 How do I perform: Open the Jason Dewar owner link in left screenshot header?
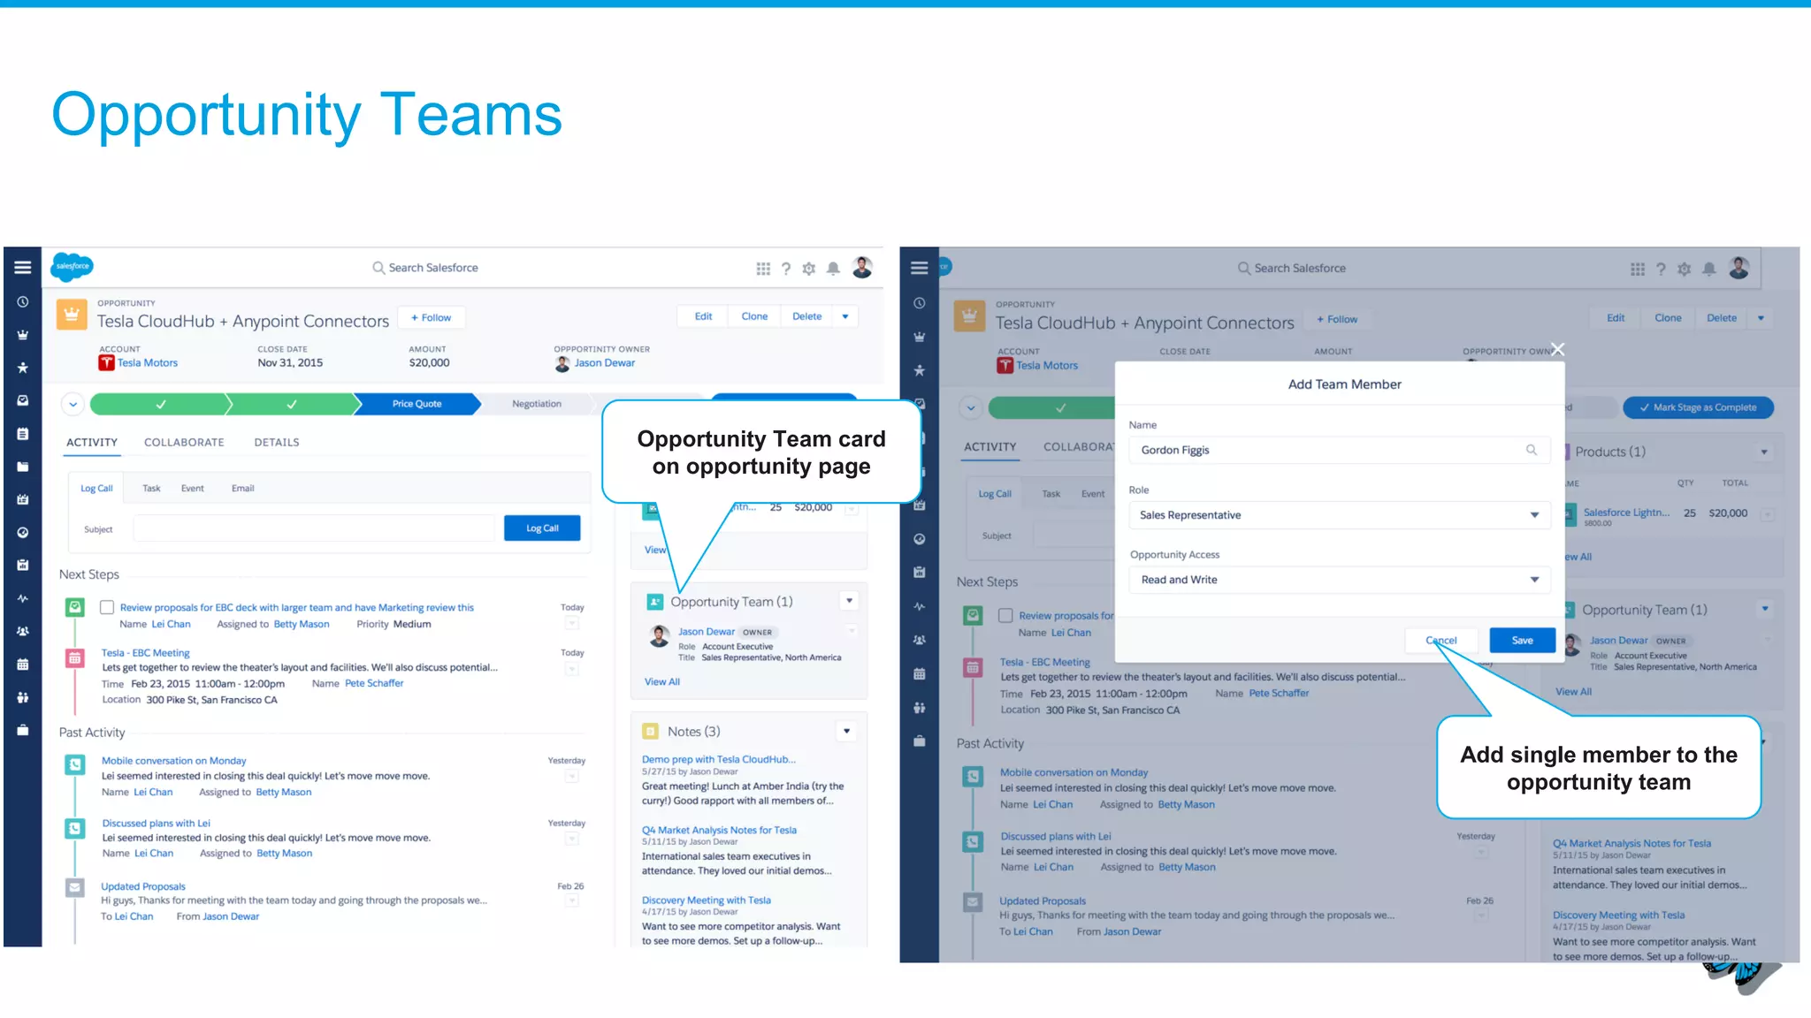[605, 363]
